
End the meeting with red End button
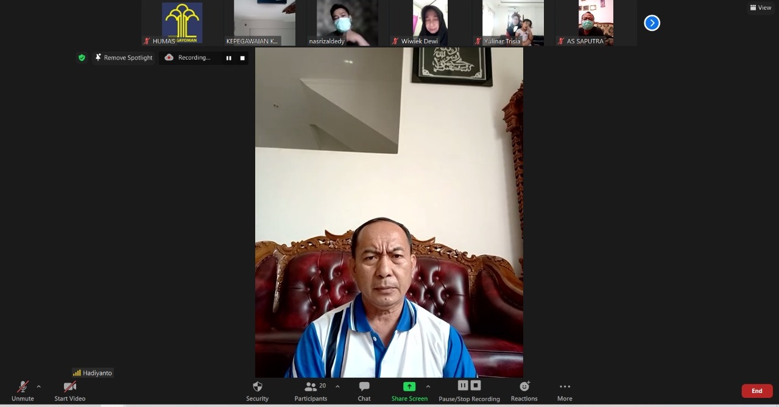756,391
